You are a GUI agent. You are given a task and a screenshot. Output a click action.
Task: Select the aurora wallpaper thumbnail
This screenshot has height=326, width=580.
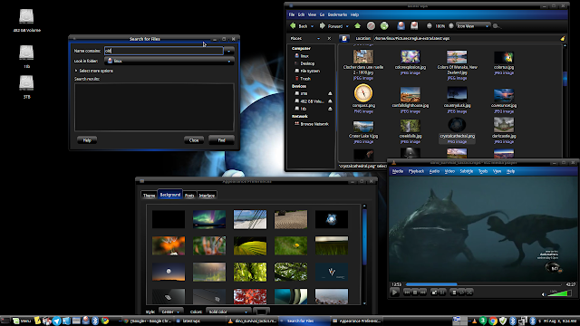[x=209, y=219]
